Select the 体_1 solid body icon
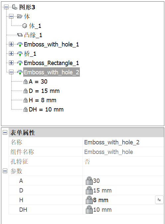Image resolution: width=165 pixels, height=224 pixels. [x=25, y=26]
